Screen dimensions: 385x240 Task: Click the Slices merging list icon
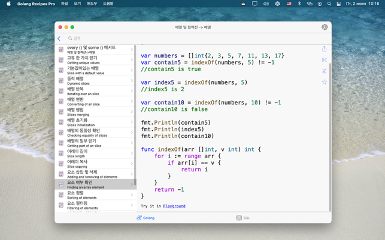[x=61, y=112]
